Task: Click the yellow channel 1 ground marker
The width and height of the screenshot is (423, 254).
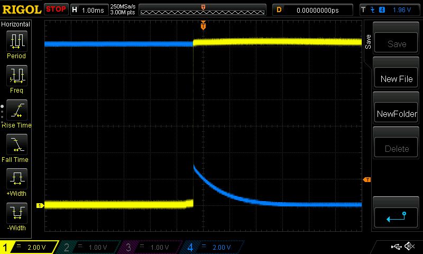Action: coord(40,206)
